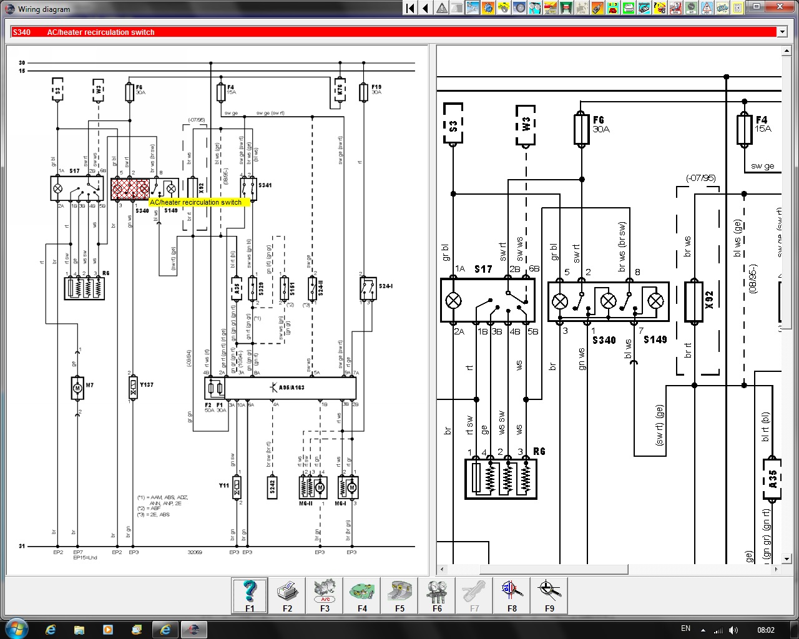The height and width of the screenshot is (639, 799).
Task: Click the F9 zoom magnifier button
Action: pos(549,595)
